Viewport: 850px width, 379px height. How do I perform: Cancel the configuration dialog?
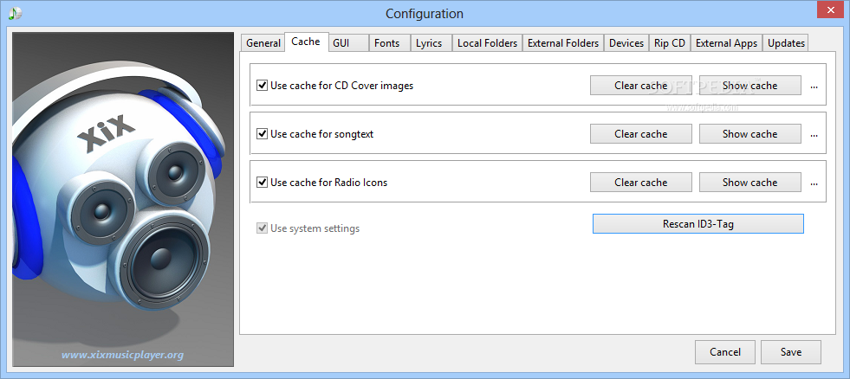(725, 352)
